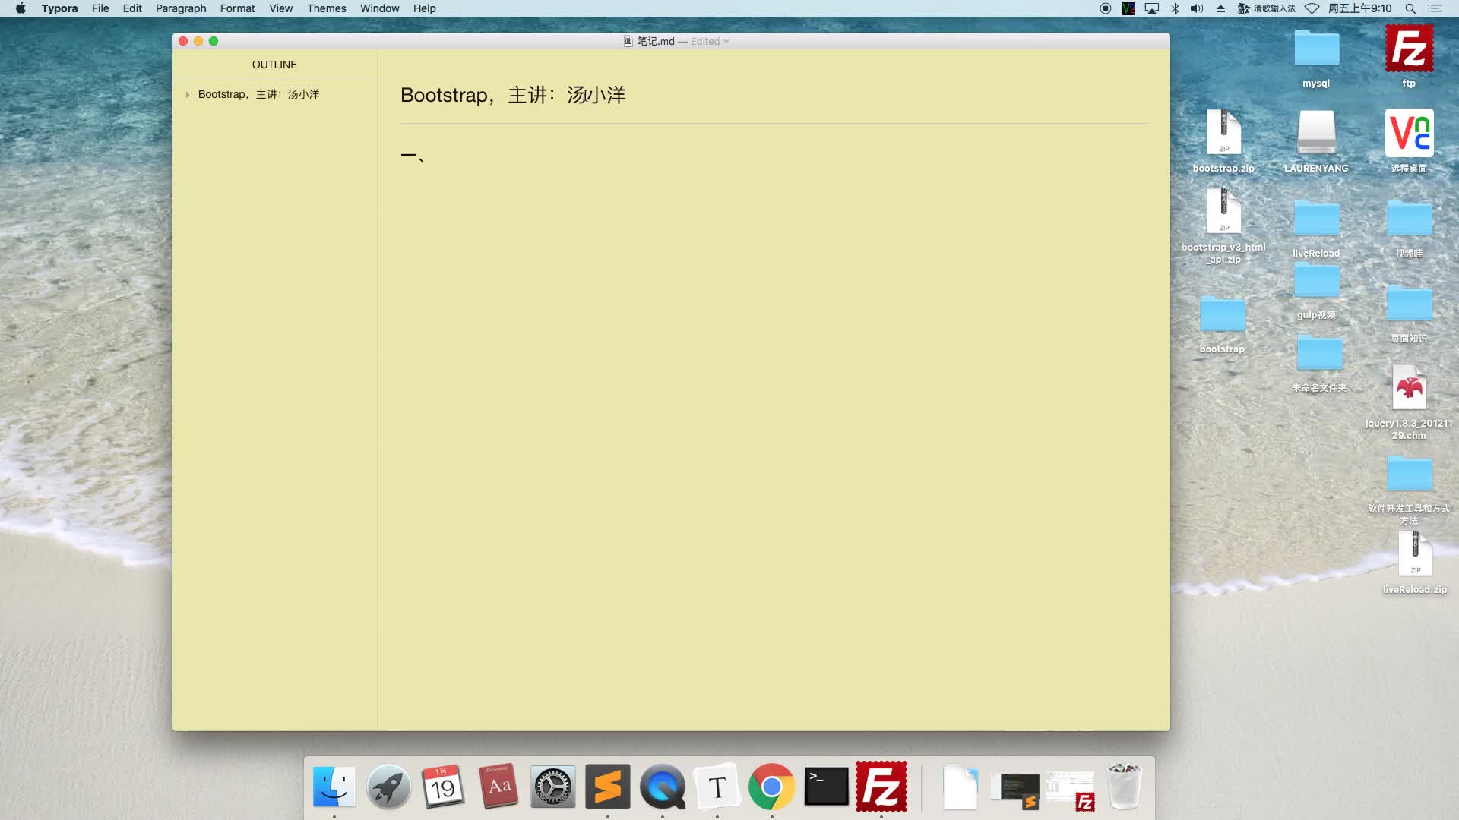Viewport: 1459px width, 820px height.
Task: Click the AirPlay display icon in menu bar
Action: (1152, 8)
